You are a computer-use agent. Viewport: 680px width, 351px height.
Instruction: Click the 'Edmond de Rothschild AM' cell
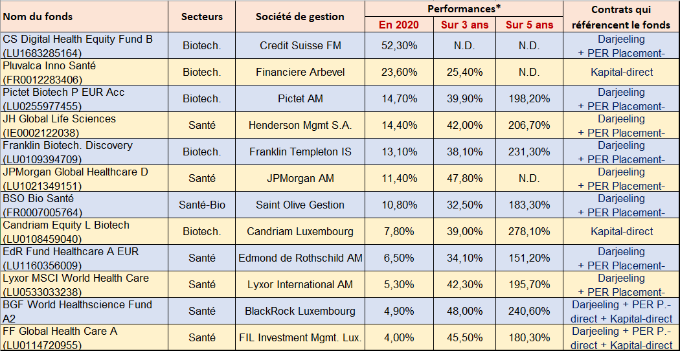[x=300, y=258]
